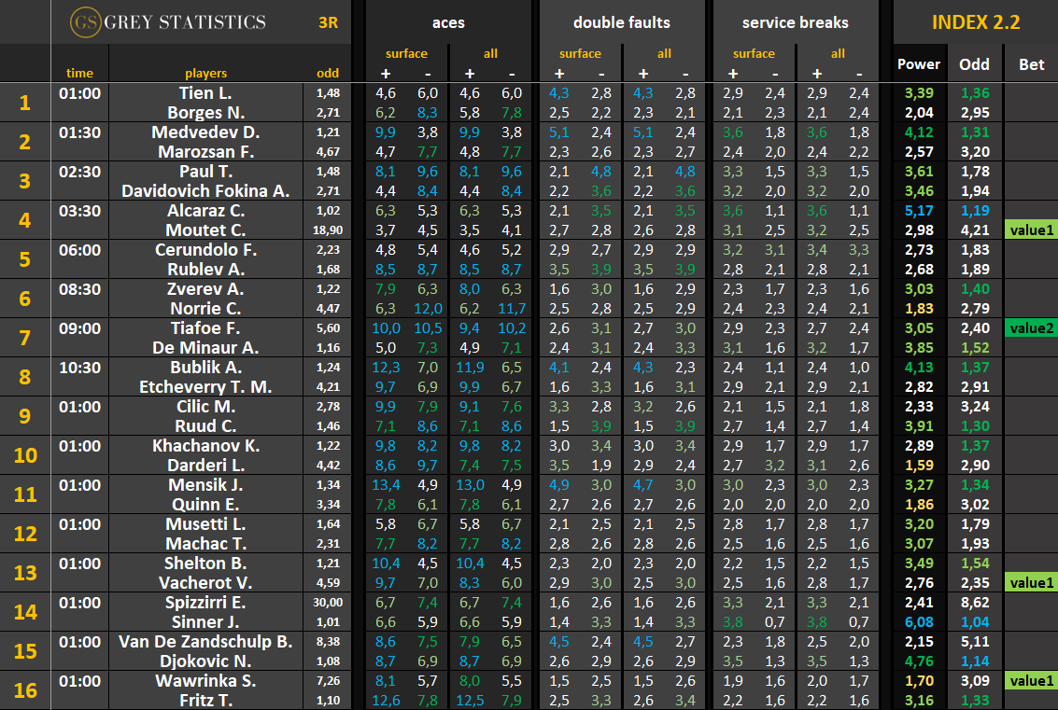The image size is (1058, 710).
Task: Select the players column header
Action: click(205, 73)
